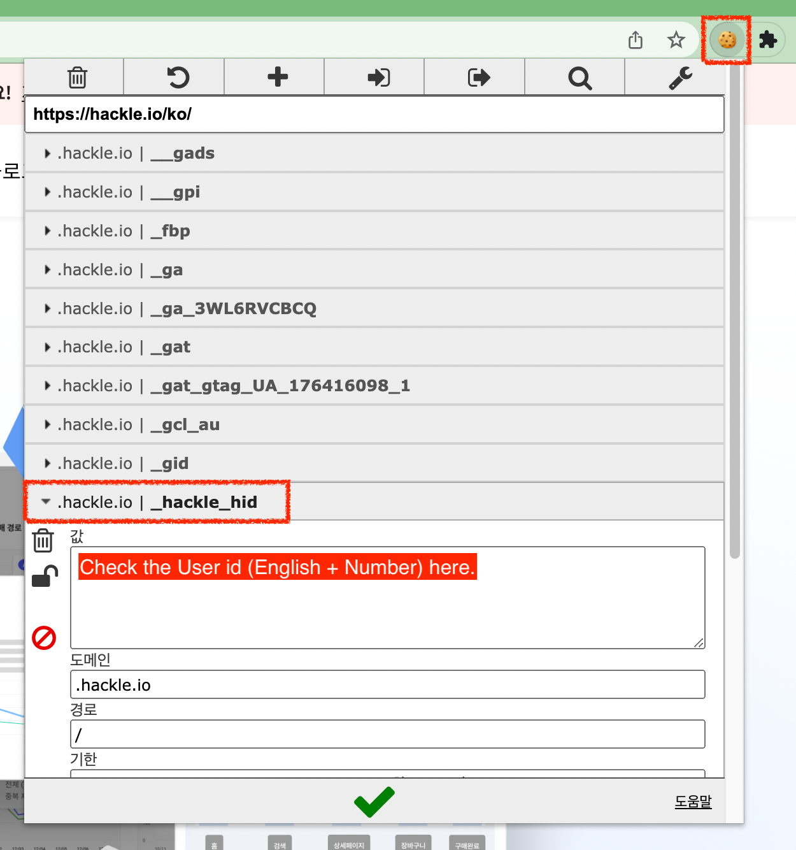The height and width of the screenshot is (850, 796).
Task: Open options with the wrench icon
Action: (x=680, y=78)
